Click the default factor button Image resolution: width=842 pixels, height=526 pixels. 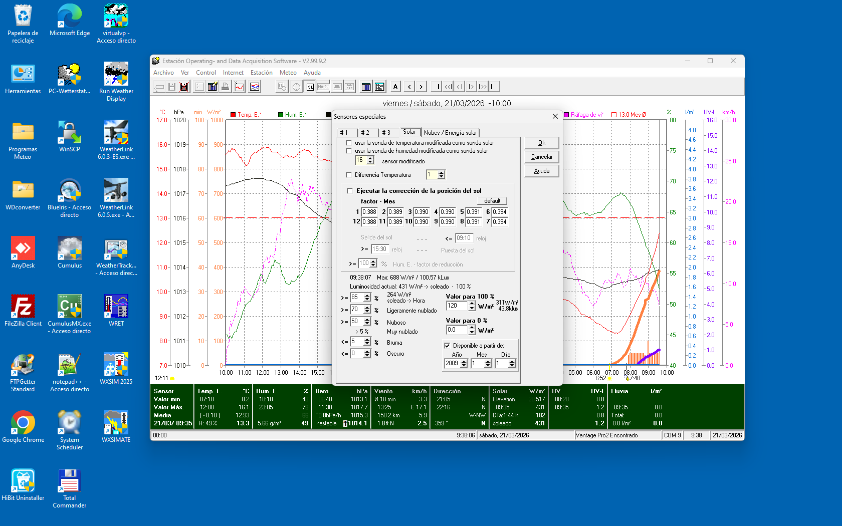click(492, 201)
